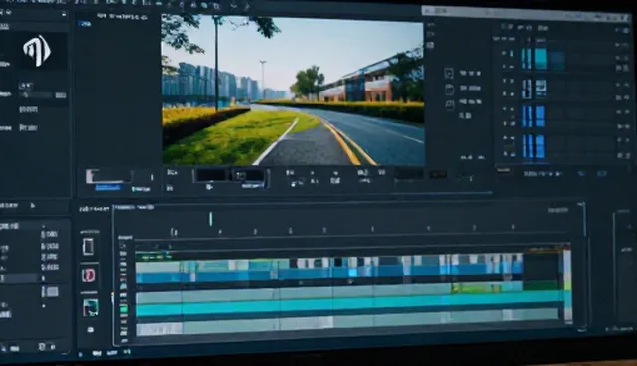Select the small green clip on the timeline
The width and height of the screenshot is (637, 366).
pos(476,288)
